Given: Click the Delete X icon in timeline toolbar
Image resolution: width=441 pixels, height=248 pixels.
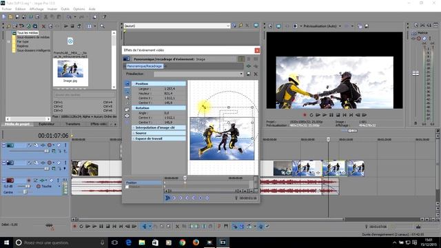Looking at the screenshot, I should click(x=178, y=227).
